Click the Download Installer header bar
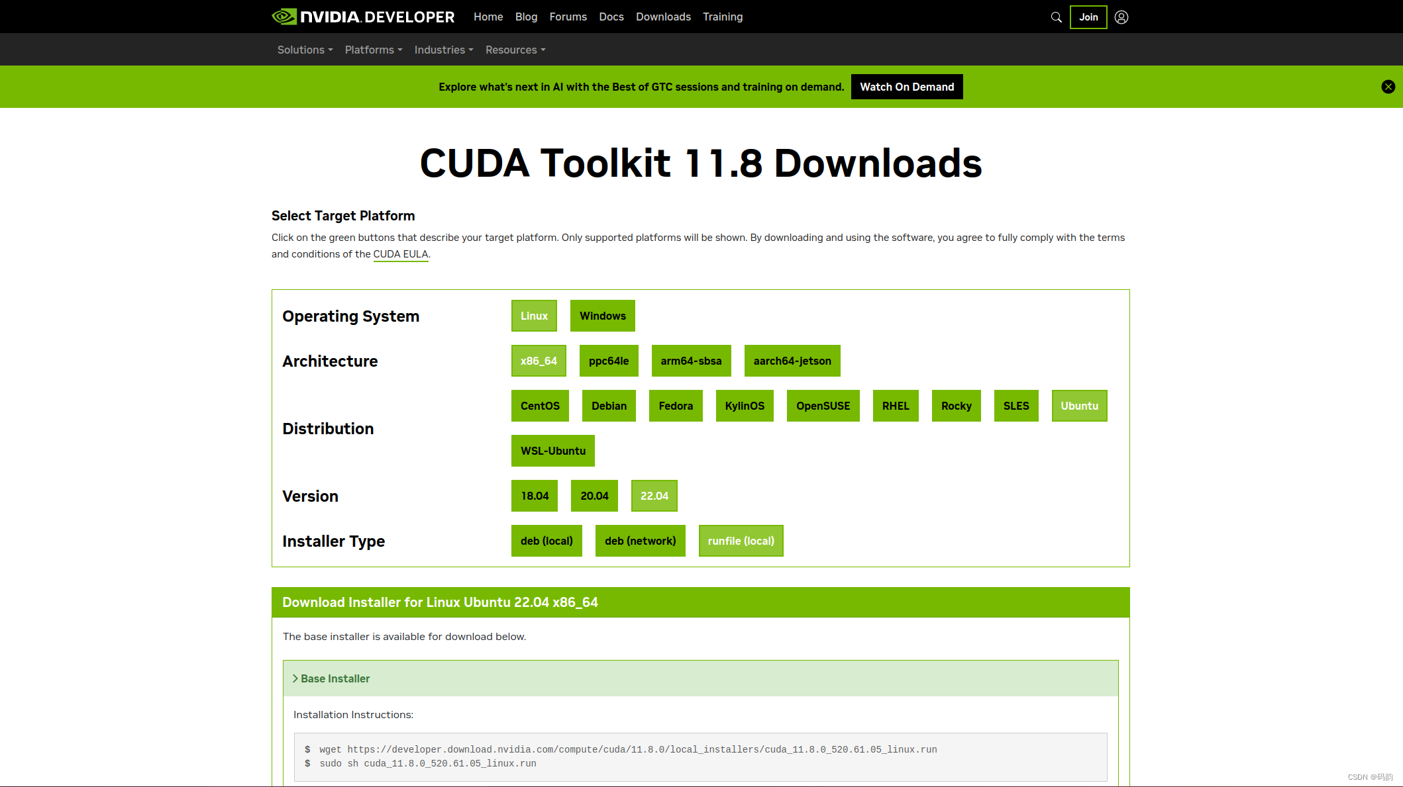The height and width of the screenshot is (787, 1403). pos(701,602)
